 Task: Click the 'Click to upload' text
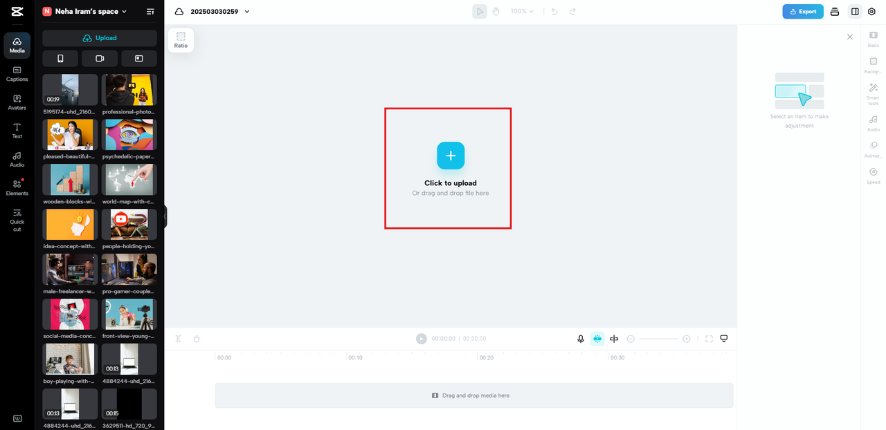tap(451, 183)
